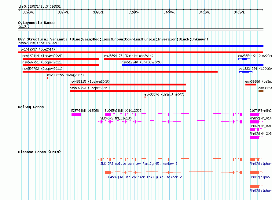Select the 33980k position on ruler
Image resolution: width=272 pixels, height=200 pixels.
click(98, 12)
